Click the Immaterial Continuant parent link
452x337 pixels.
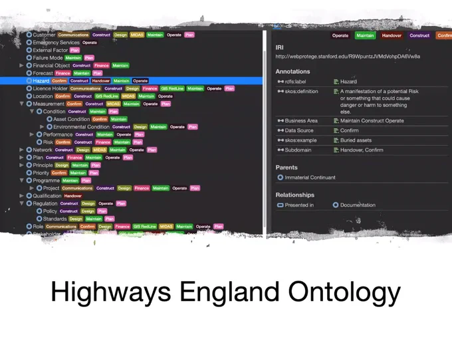pos(310,177)
